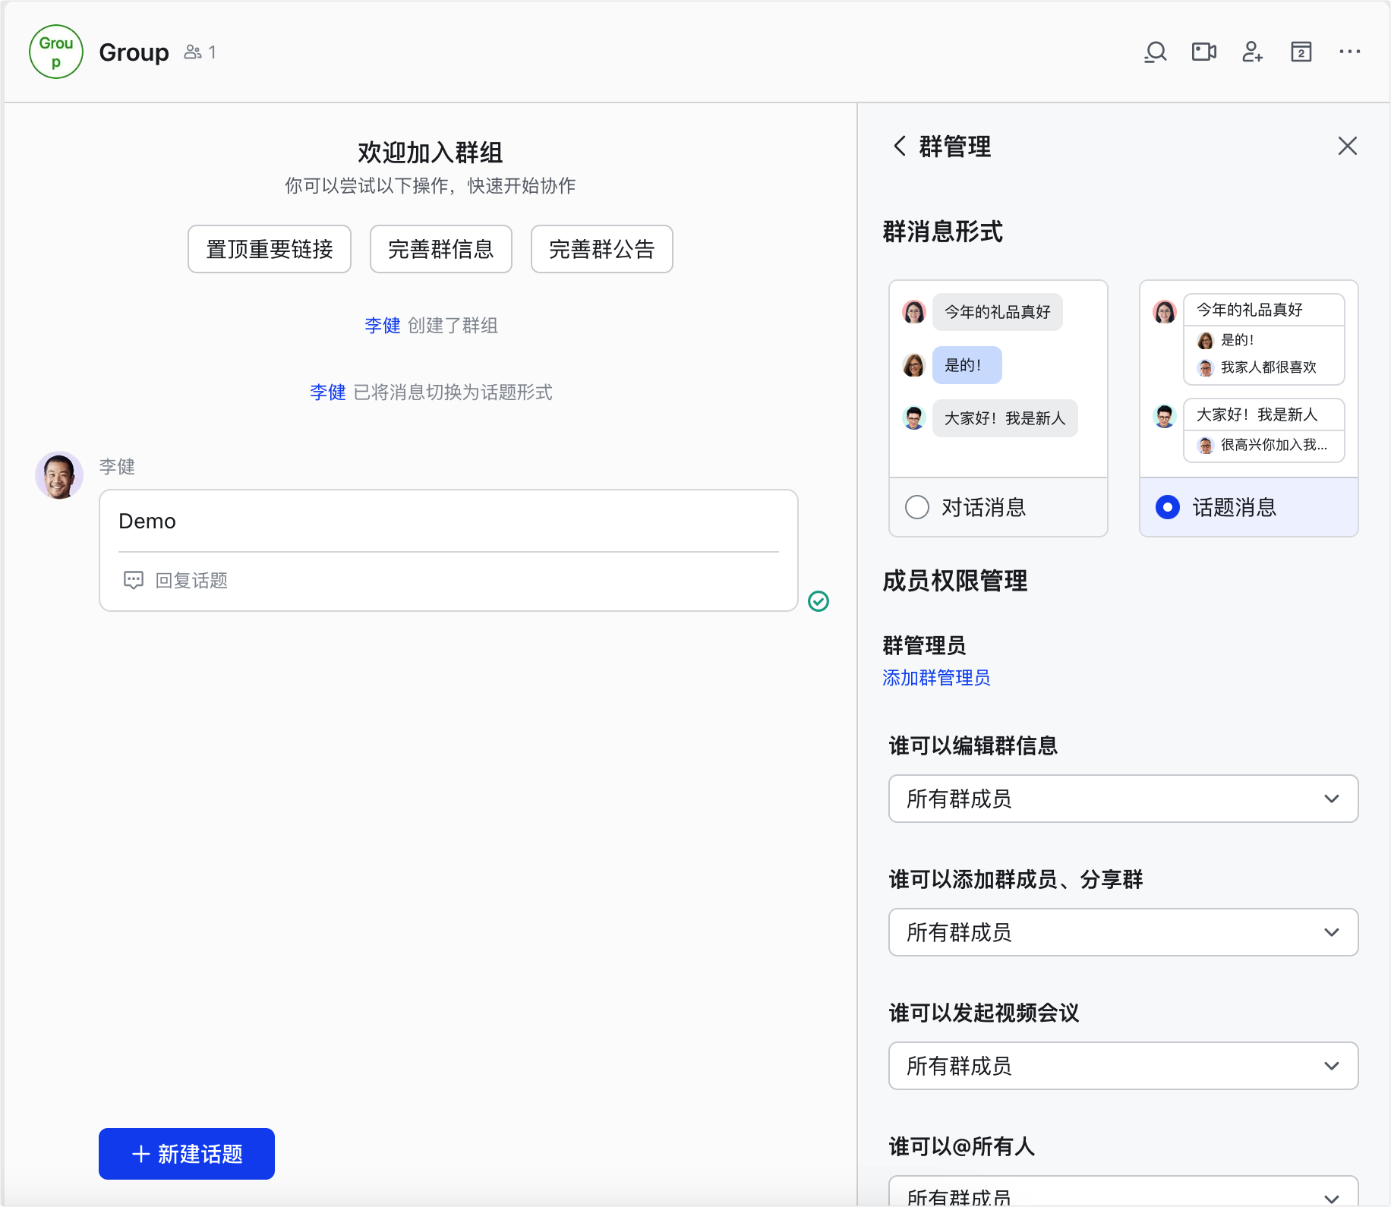This screenshot has height=1207, width=1391.
Task: Click 完善群信息 button
Action: pos(441,249)
